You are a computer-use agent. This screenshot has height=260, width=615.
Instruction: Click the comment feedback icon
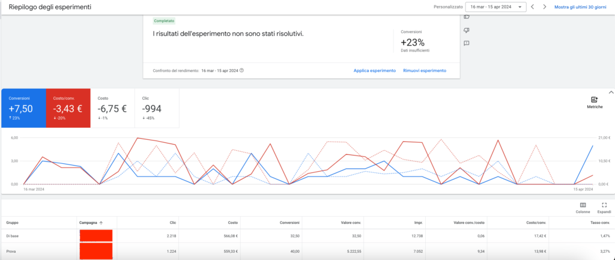[x=466, y=43]
